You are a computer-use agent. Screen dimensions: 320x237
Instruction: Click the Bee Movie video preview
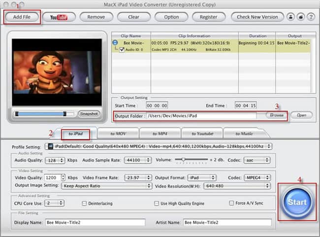57,72
